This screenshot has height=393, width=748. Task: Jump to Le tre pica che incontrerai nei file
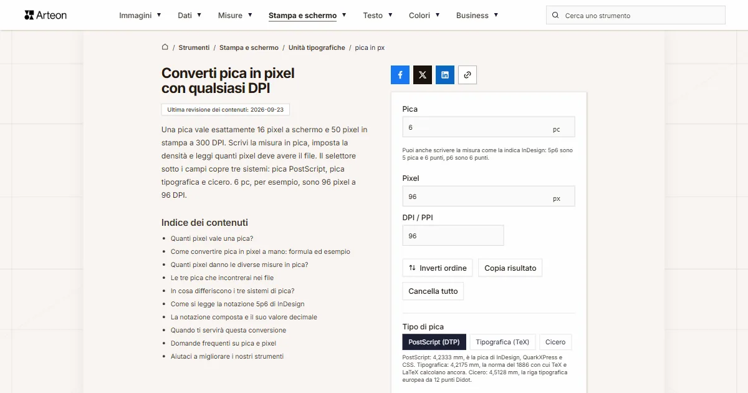pos(222,278)
